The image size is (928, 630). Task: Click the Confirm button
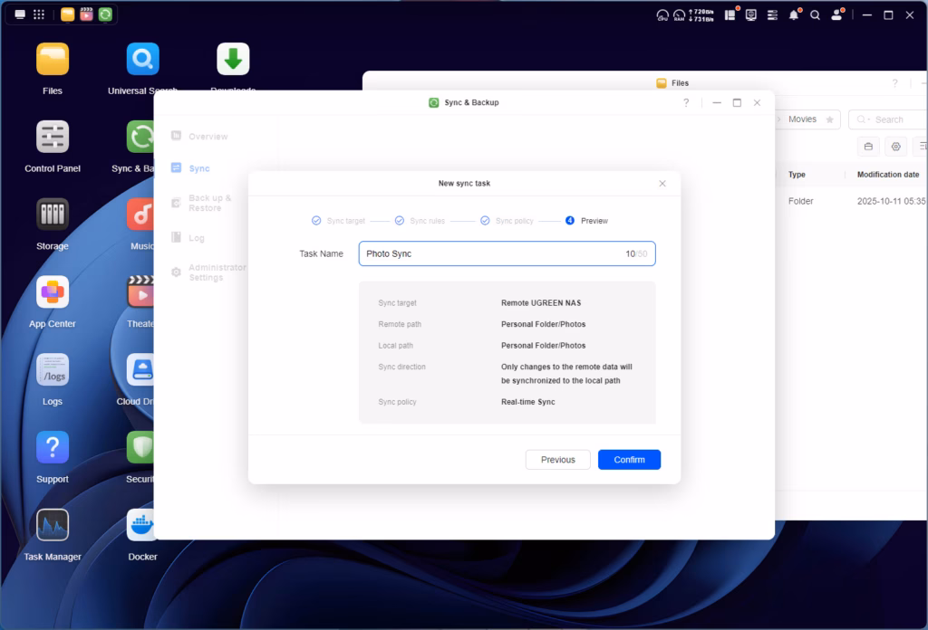629,460
